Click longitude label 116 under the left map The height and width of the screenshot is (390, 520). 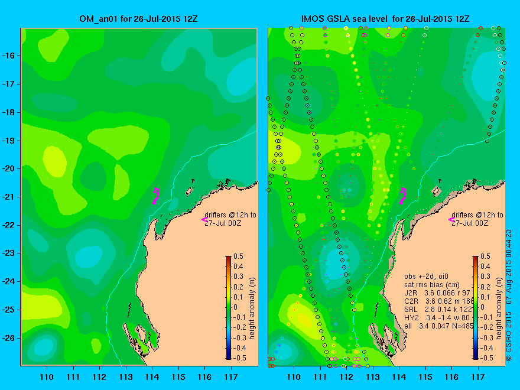tap(204, 377)
